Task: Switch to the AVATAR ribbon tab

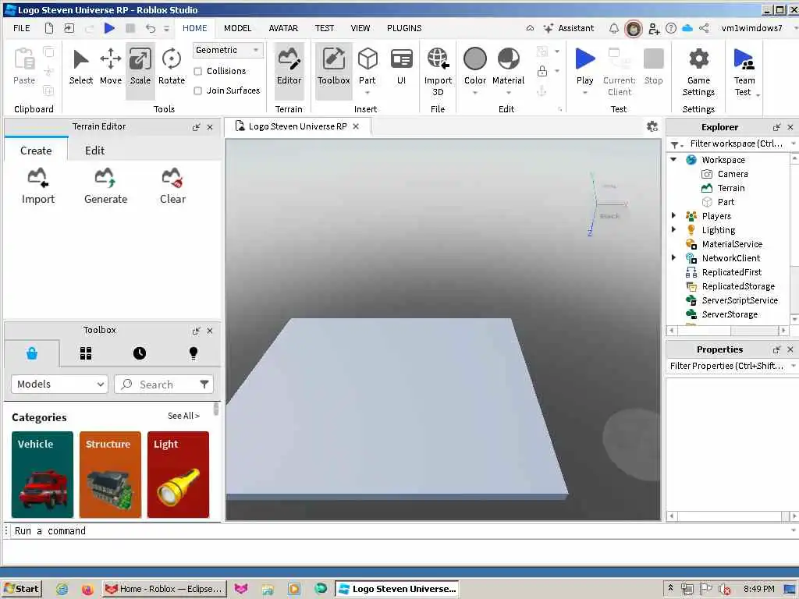Action: click(x=283, y=28)
